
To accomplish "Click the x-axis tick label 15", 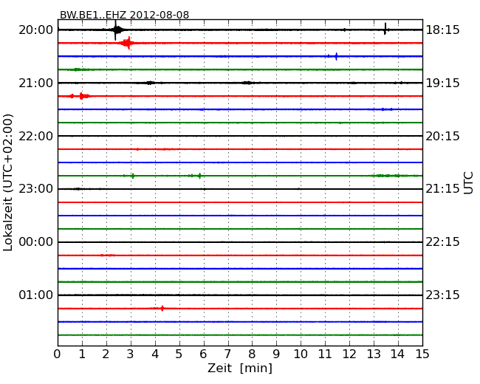I will tap(422, 354).
